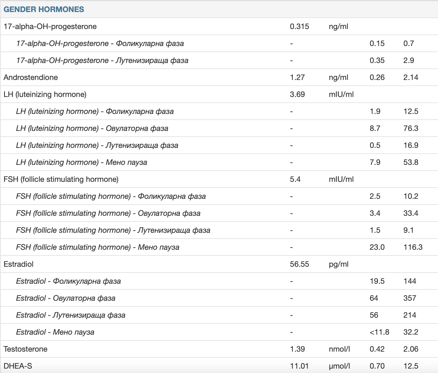This screenshot has width=438, height=373.
Task: Select the LH (luteinizing hormone) main row label
Action: [45, 94]
